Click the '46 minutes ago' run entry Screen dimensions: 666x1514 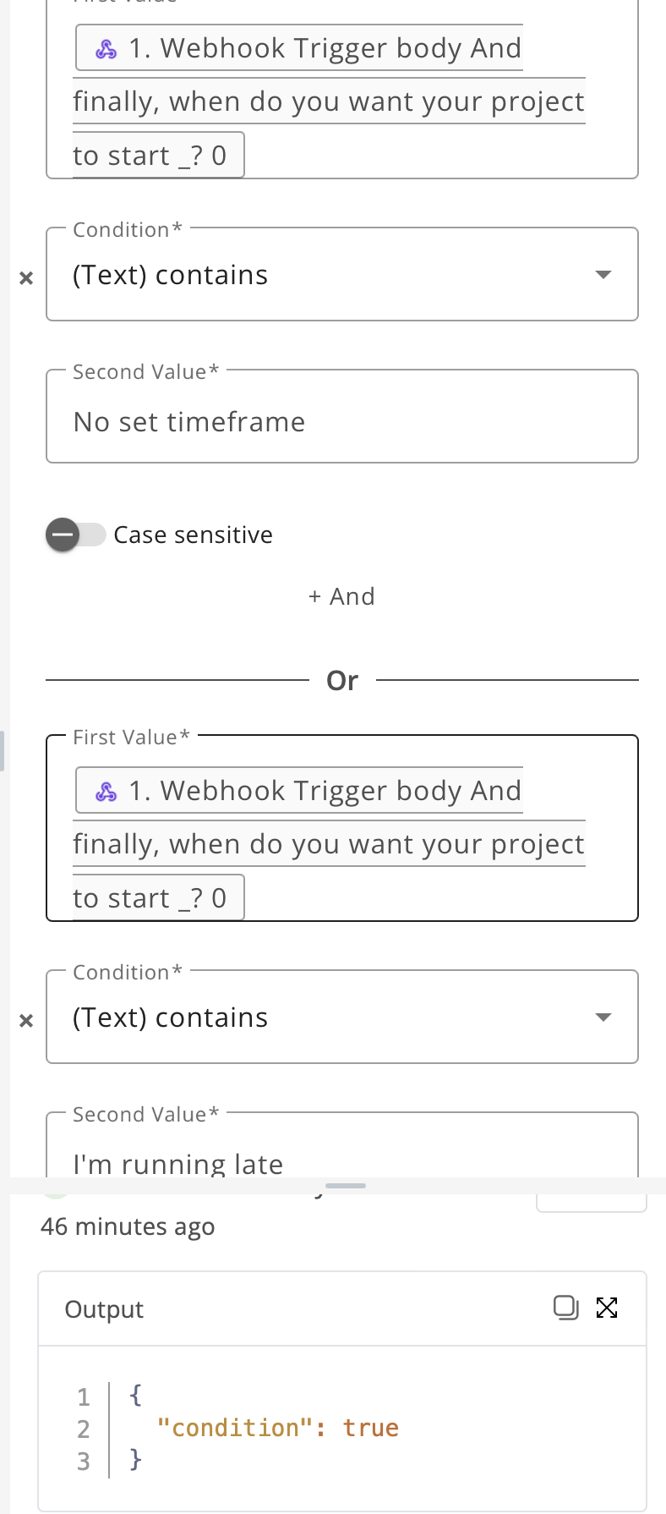click(128, 1226)
